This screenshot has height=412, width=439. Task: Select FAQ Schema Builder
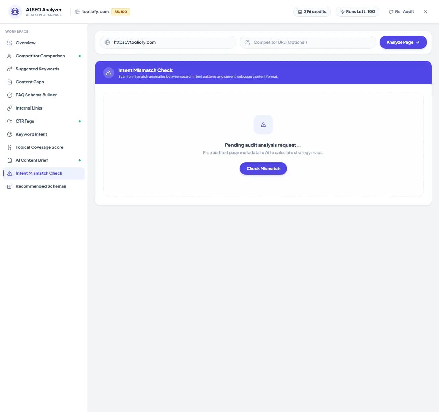[44, 95]
